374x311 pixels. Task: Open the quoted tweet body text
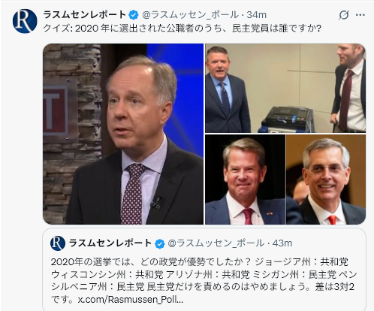(x=204, y=280)
